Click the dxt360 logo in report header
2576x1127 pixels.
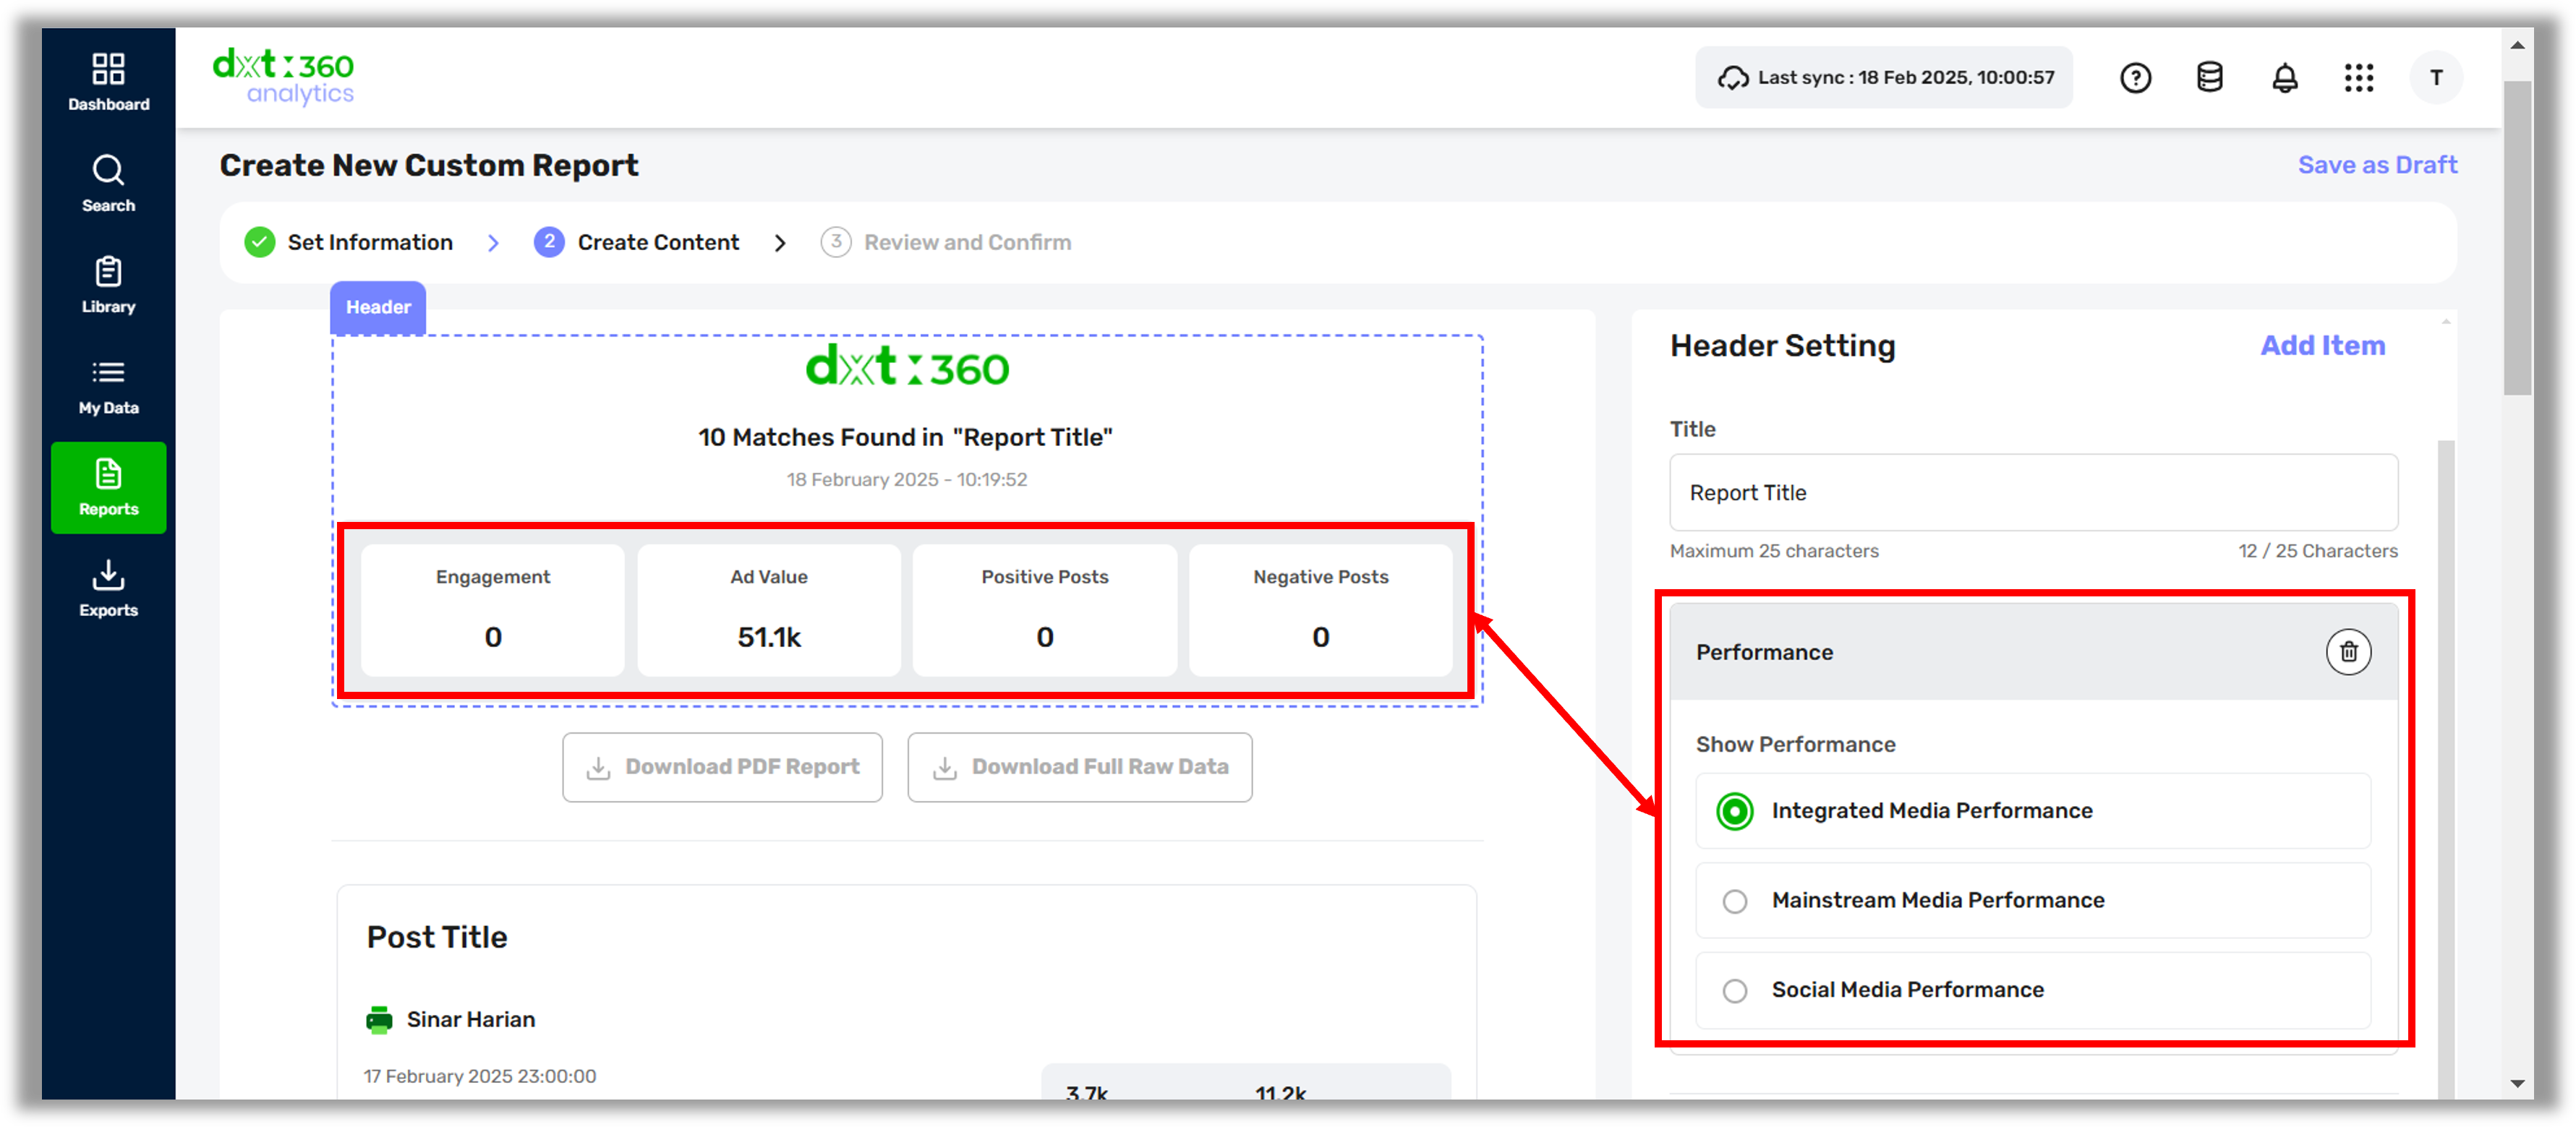pyautogui.click(x=907, y=366)
